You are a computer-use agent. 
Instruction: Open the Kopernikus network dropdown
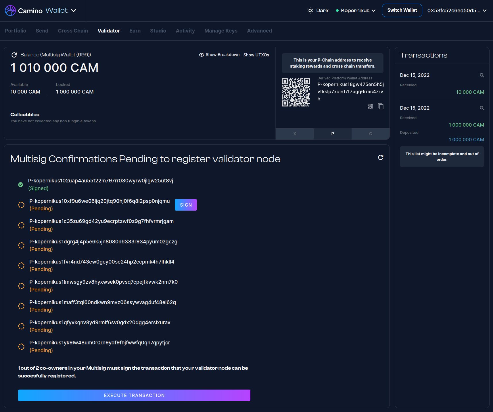coord(356,11)
